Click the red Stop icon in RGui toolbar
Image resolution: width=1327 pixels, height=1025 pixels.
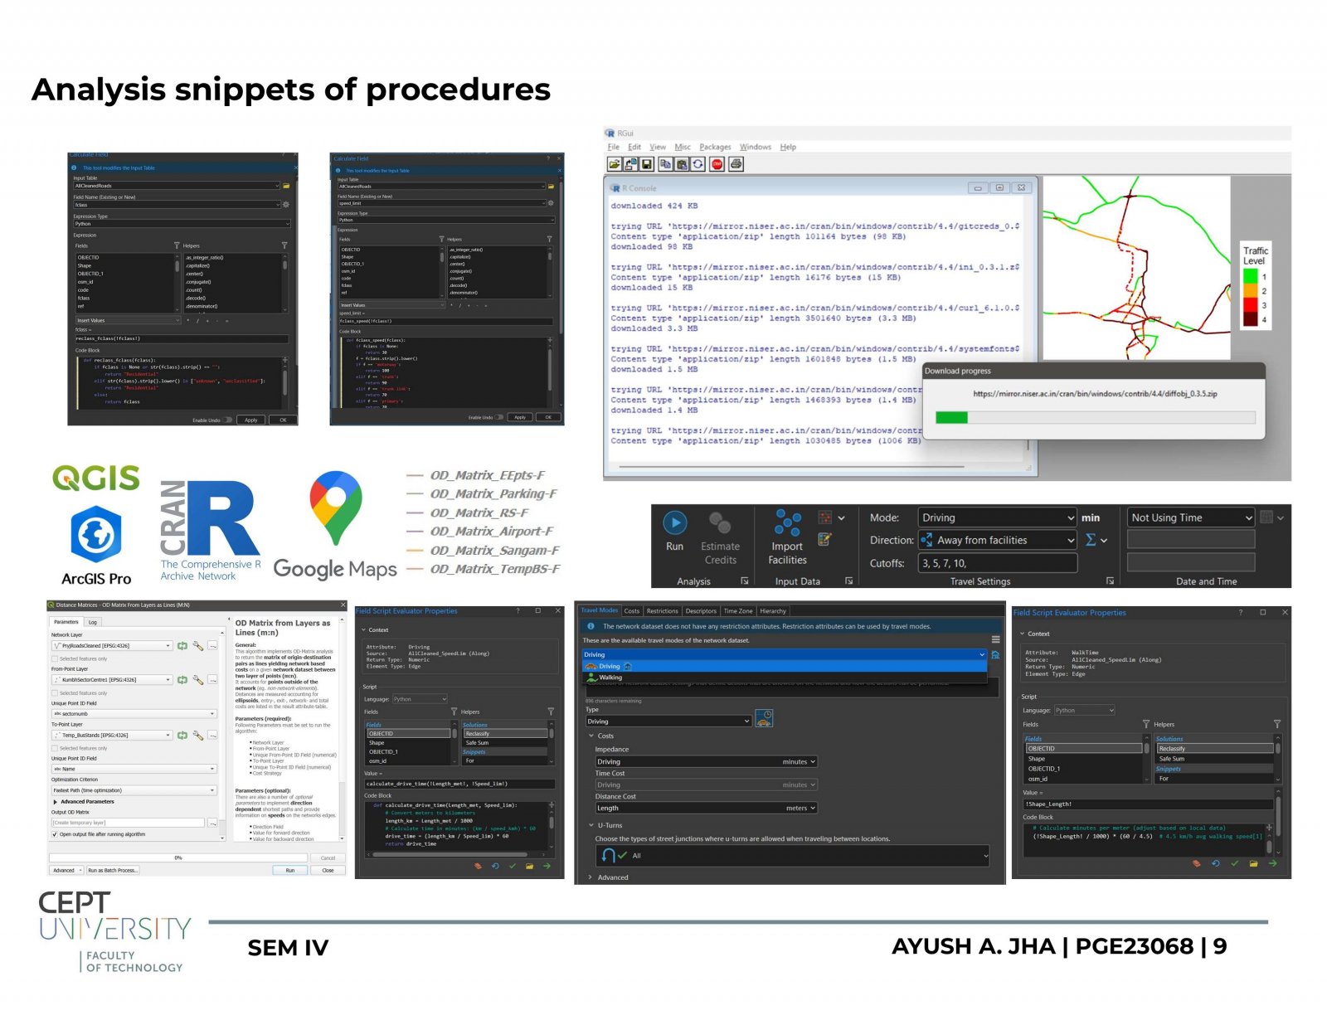click(x=717, y=164)
